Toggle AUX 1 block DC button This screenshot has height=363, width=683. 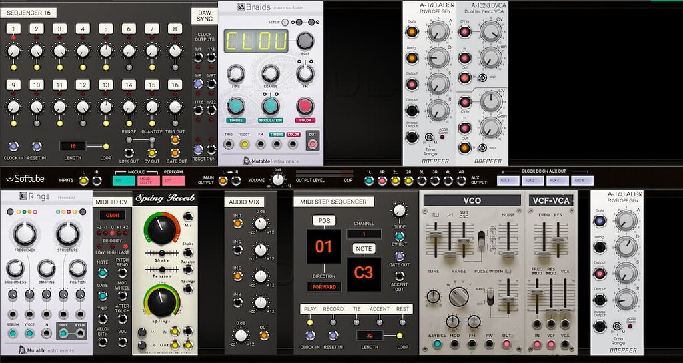[x=508, y=180]
